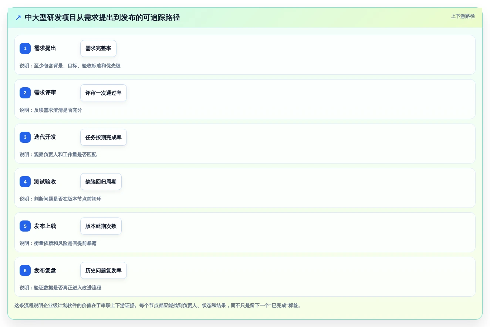Click step number 6 badge

click(25, 270)
